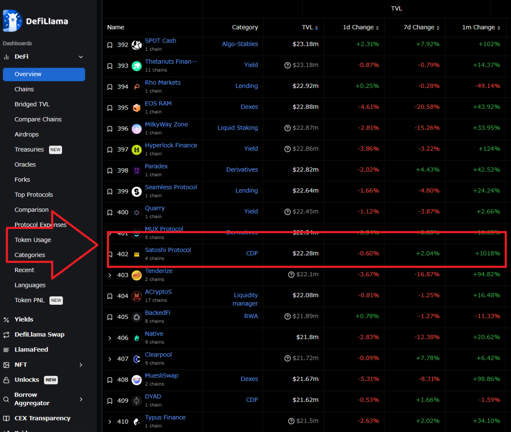Filter by Algo-Stables category link
The height and width of the screenshot is (432, 511).
tap(240, 44)
